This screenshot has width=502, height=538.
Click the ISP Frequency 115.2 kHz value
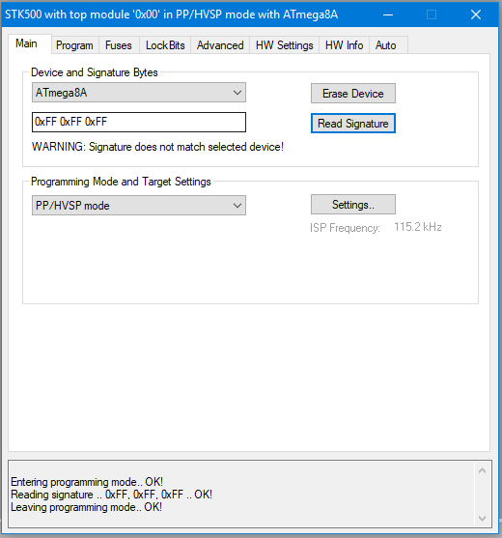click(x=418, y=227)
